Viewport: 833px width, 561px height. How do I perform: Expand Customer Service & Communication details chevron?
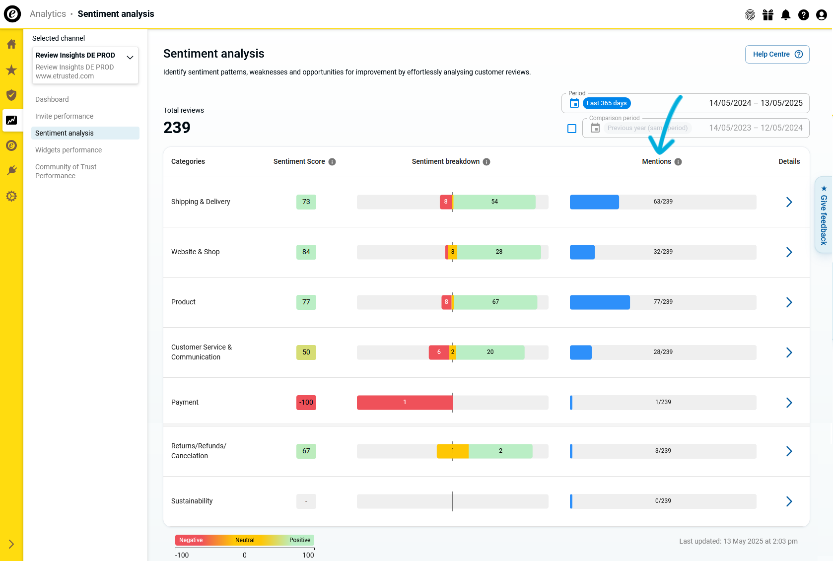(x=789, y=352)
